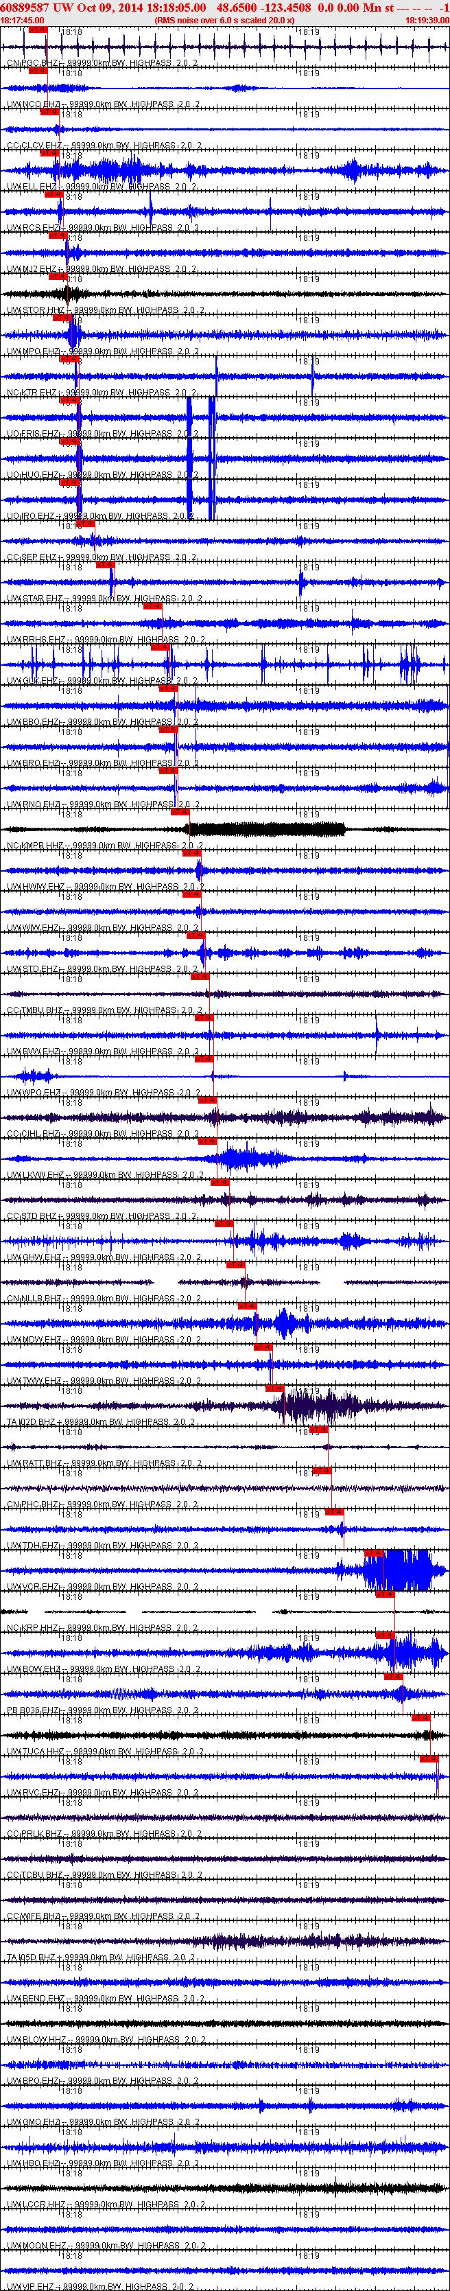
Task: Select the CN.PGC BHZ station label
Action: [103, 64]
